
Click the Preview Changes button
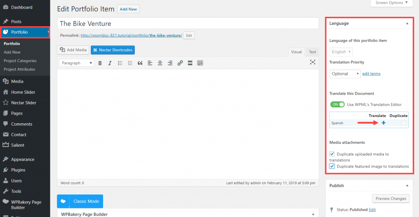point(391,199)
